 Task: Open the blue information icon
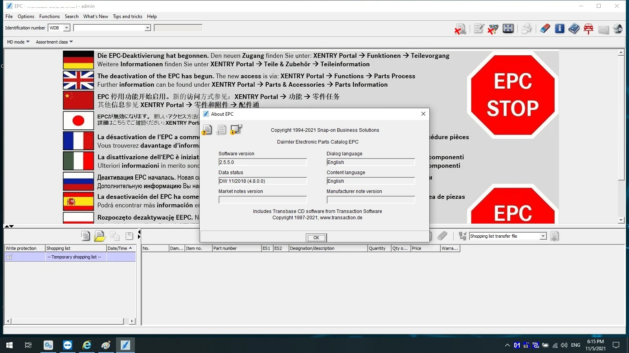coord(559,29)
